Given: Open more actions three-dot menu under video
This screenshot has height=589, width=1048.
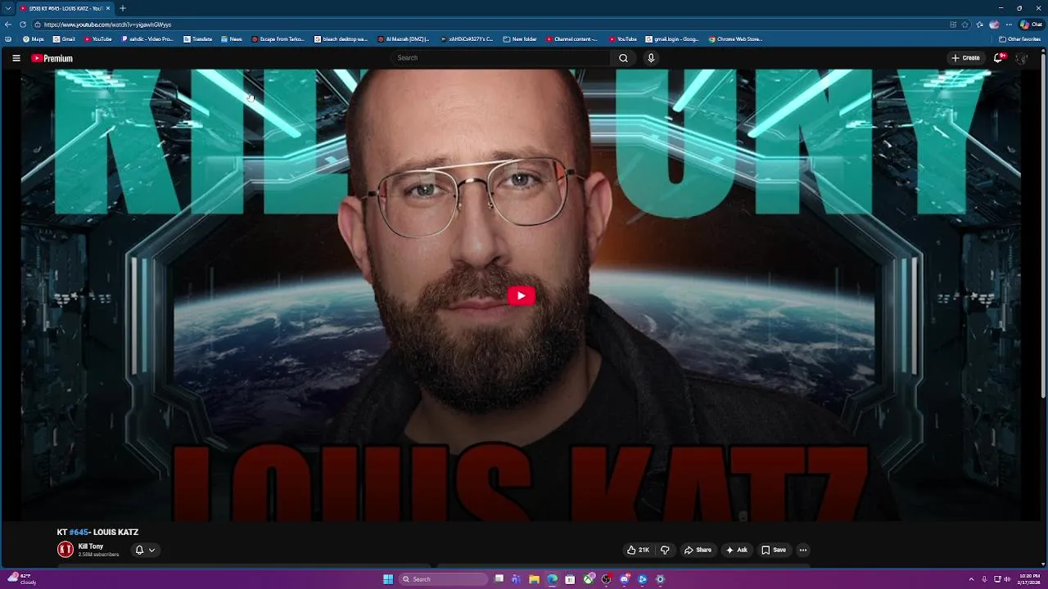Looking at the screenshot, I should point(802,550).
